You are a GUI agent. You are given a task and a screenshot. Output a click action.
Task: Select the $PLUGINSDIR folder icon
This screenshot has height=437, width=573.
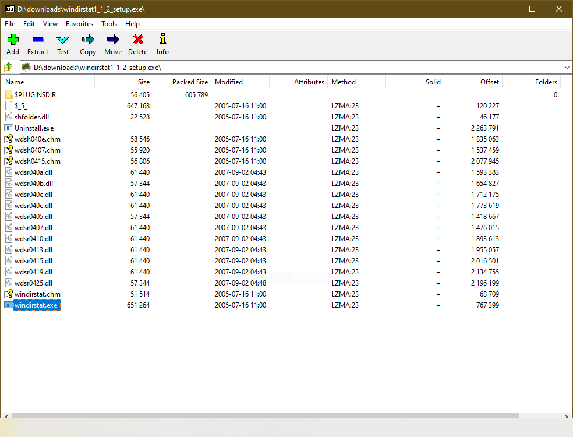pos(9,95)
